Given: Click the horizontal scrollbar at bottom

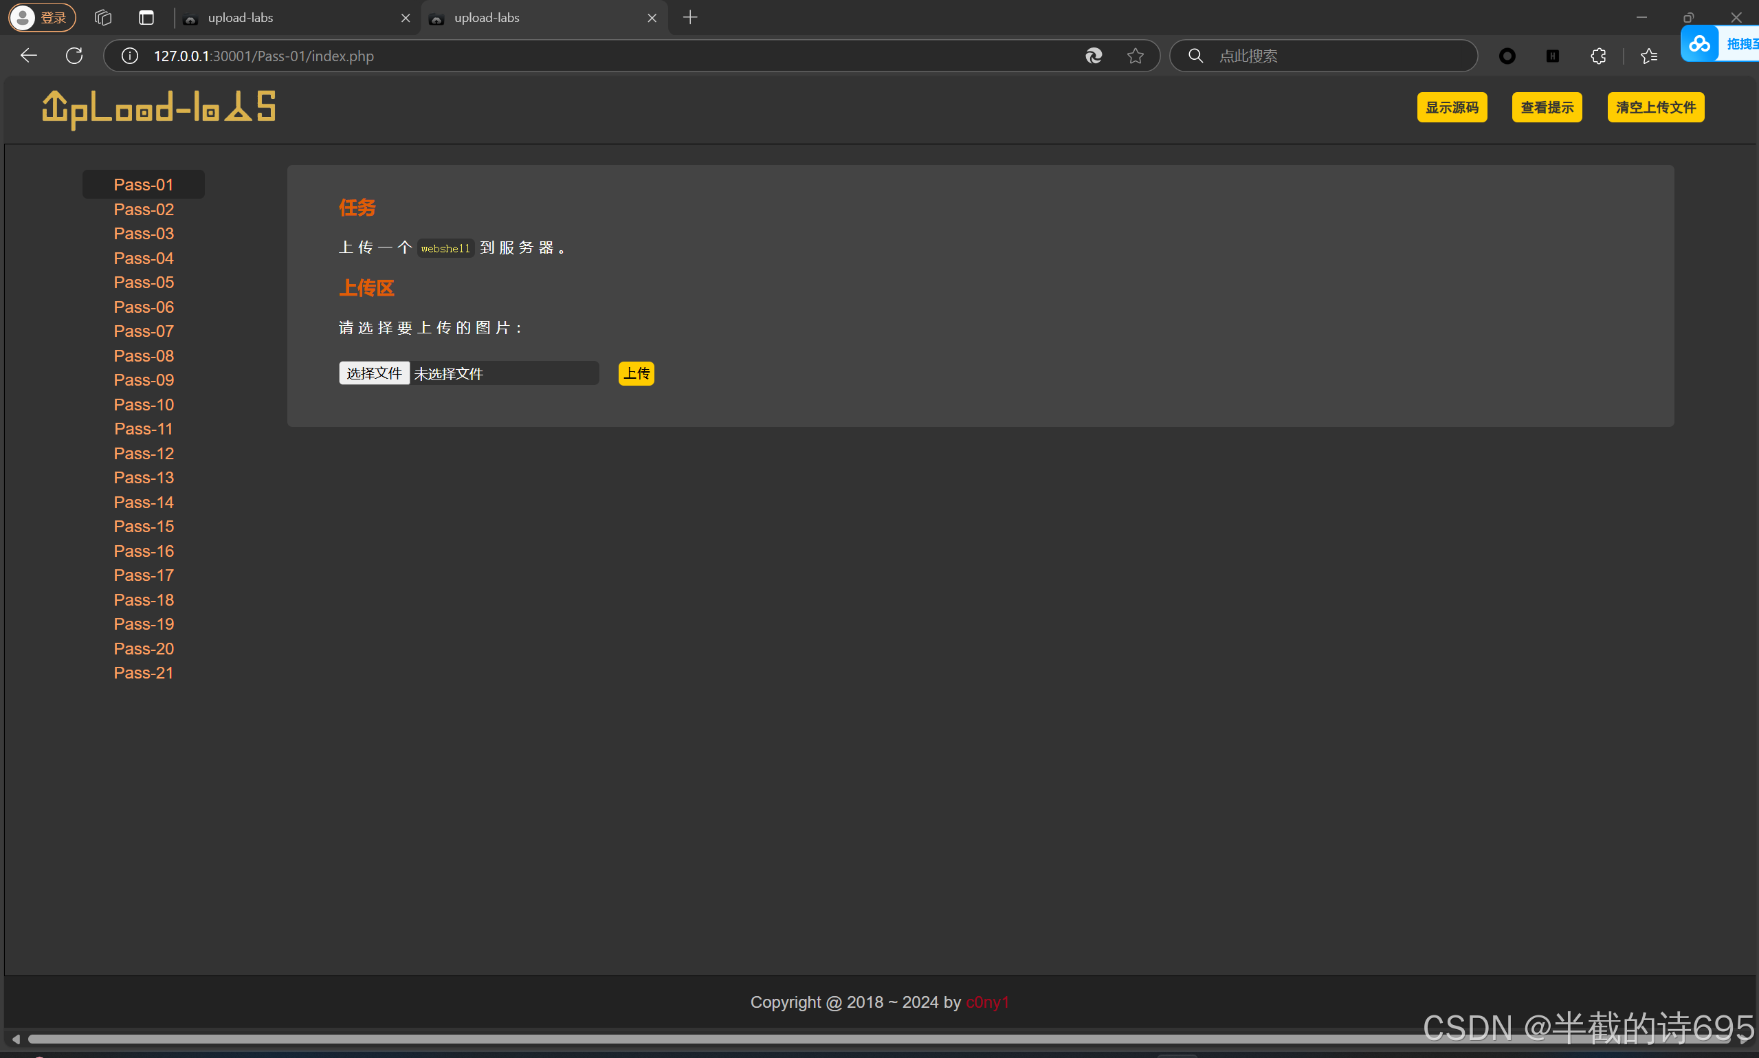Looking at the screenshot, I should click(x=713, y=1039).
